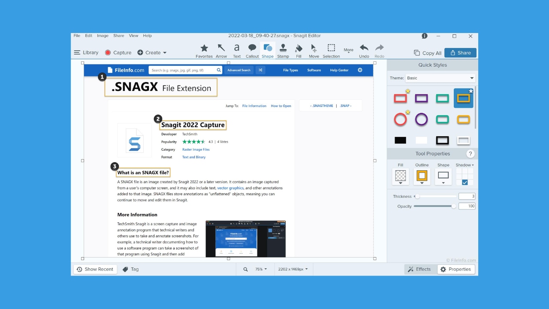Viewport: 549px width, 309px height.
Task: Select the Favorites star tool
Action: [x=204, y=51]
